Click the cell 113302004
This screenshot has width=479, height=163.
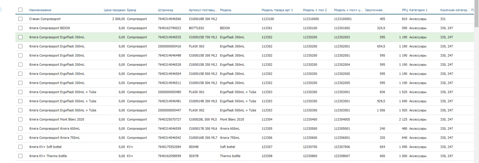[342, 65]
